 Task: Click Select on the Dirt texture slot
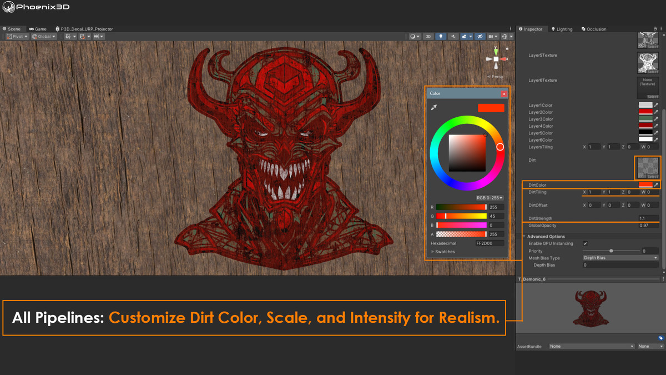point(652,177)
